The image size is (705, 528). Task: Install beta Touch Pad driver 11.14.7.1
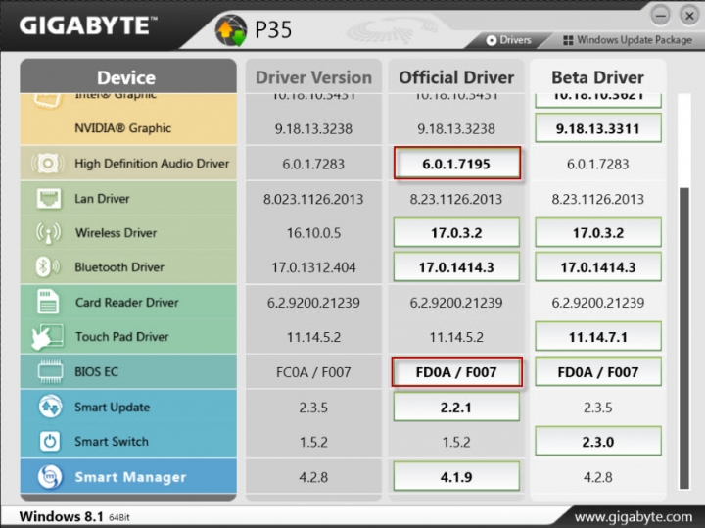[x=598, y=336]
